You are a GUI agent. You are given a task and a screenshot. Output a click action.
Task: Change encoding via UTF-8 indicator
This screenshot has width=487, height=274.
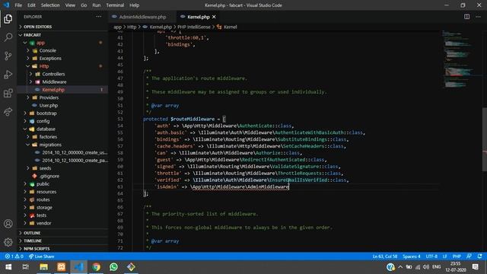point(431,256)
